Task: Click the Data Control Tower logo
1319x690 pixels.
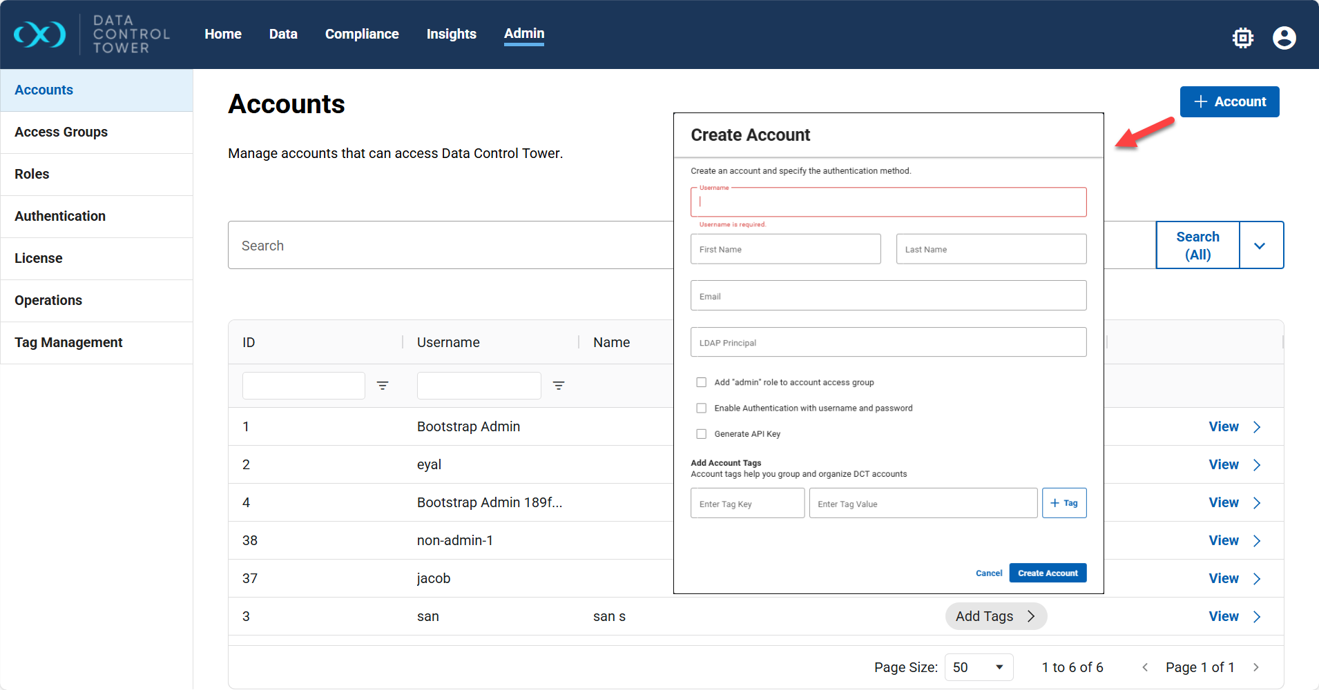Action: [40, 34]
